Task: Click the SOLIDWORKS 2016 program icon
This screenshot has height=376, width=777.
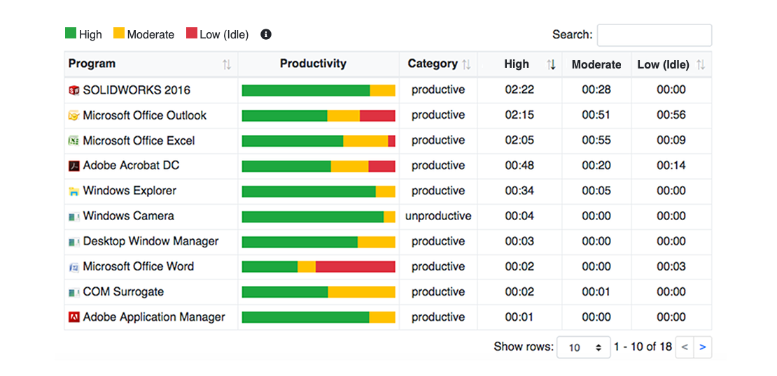Action: [73, 90]
